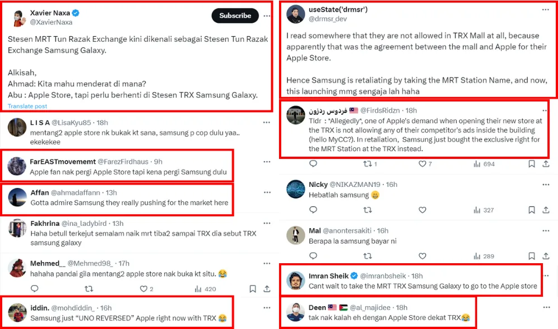
Task: Retweet the FirdsRidzn tweet
Action: [x=367, y=164]
